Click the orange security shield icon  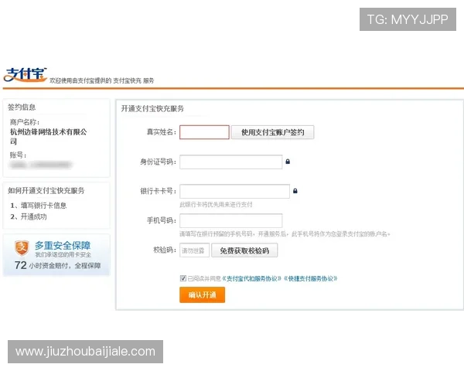click(22, 248)
